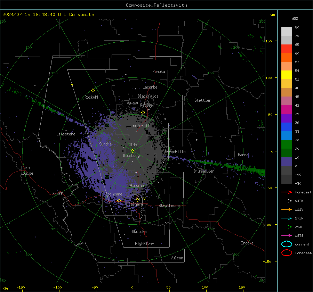This screenshot has height=292, width=313.
Task: Click the Cochrane label
Action: click(x=114, y=194)
